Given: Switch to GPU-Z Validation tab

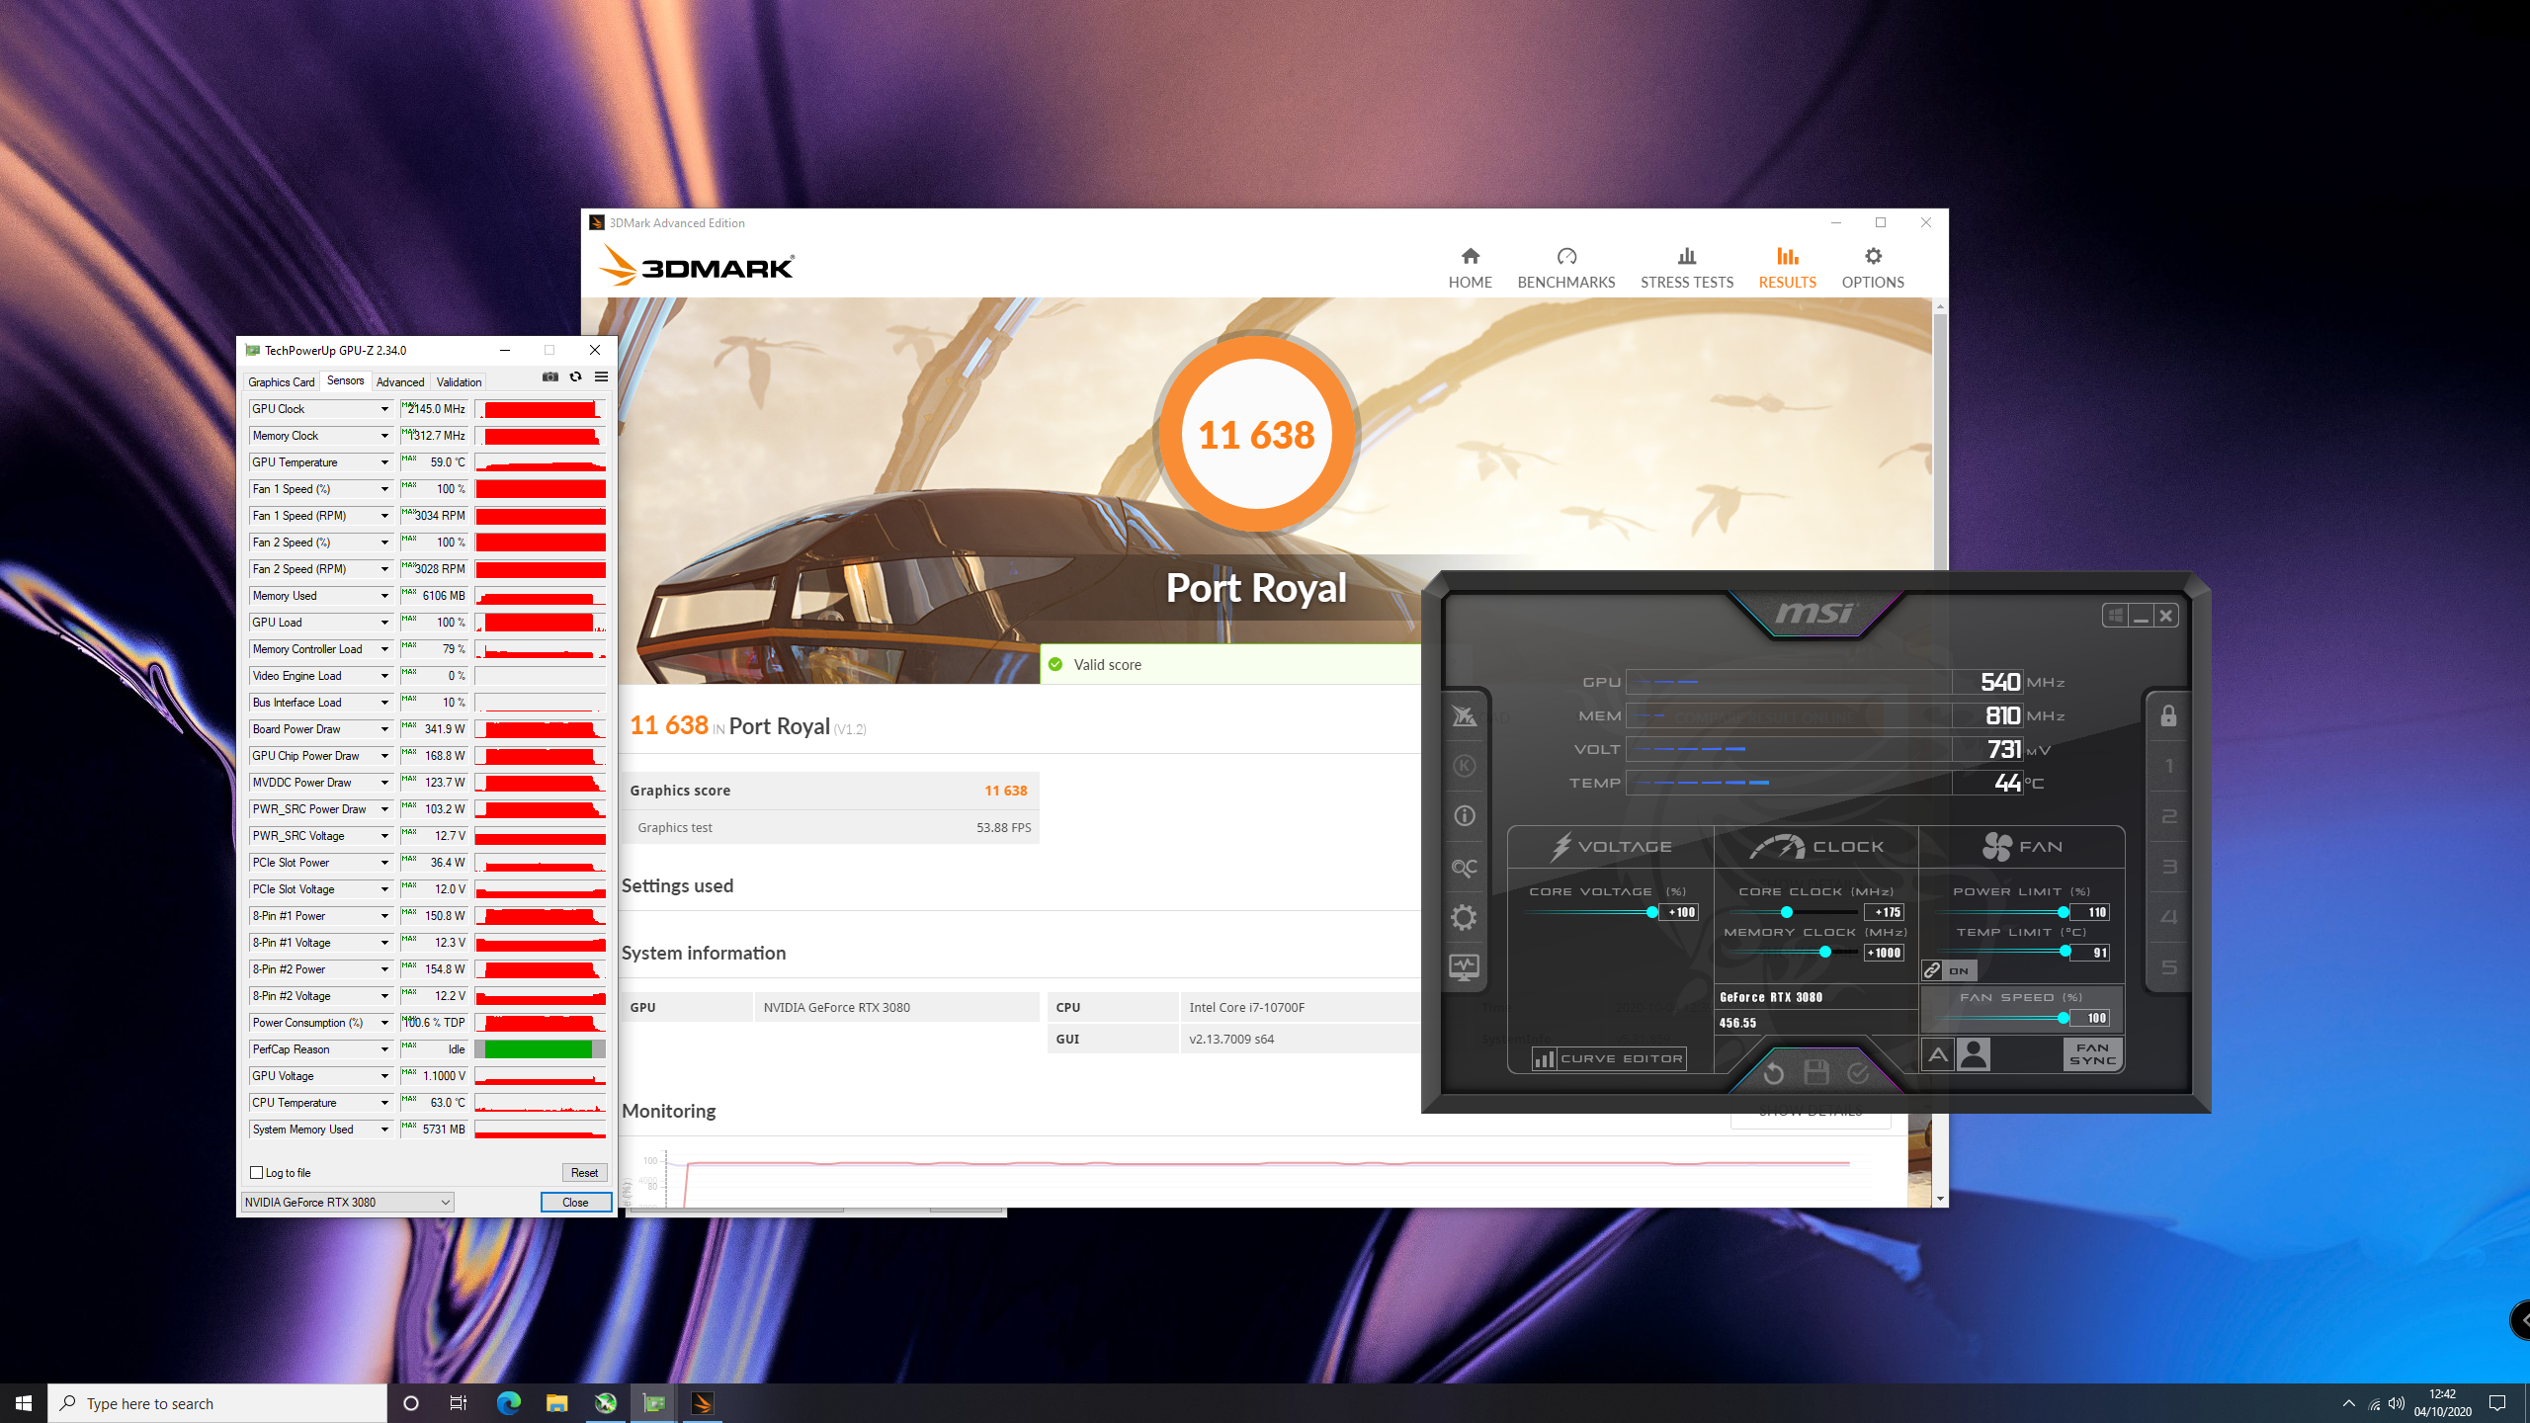Looking at the screenshot, I should pyautogui.click(x=459, y=381).
